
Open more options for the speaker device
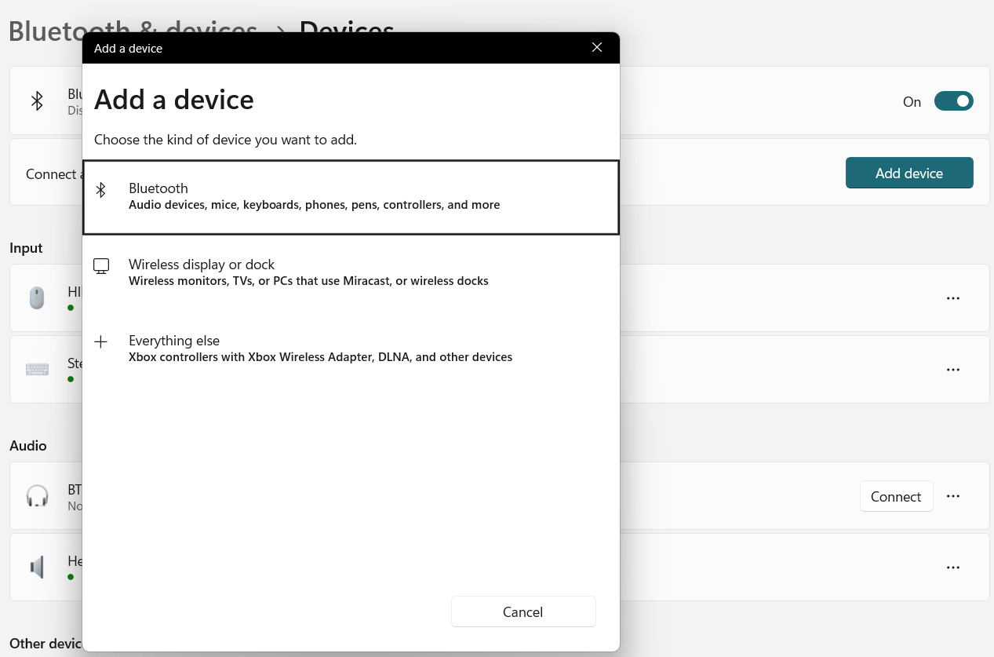coord(953,567)
